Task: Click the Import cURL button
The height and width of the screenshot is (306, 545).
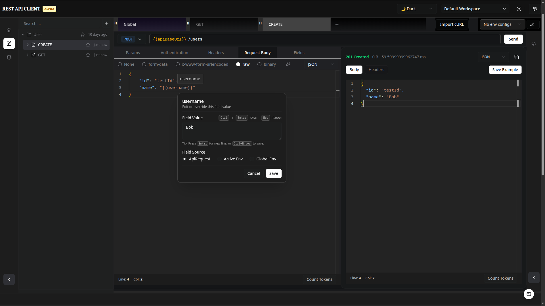Action: (452, 24)
